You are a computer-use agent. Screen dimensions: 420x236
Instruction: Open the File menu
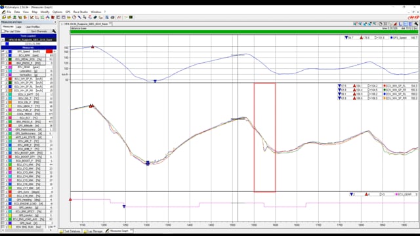point(9,12)
